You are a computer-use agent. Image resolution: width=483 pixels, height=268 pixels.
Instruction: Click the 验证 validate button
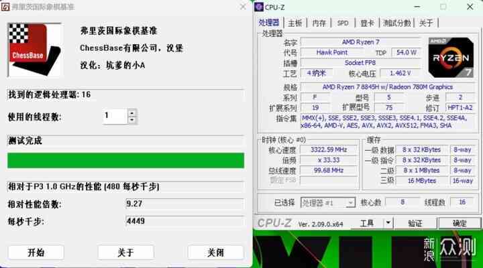coord(415,223)
